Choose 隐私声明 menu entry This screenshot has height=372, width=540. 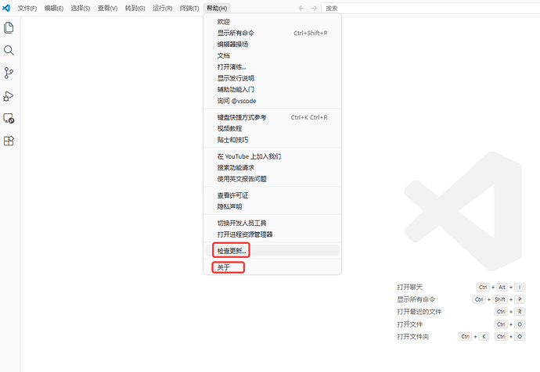tap(272, 206)
